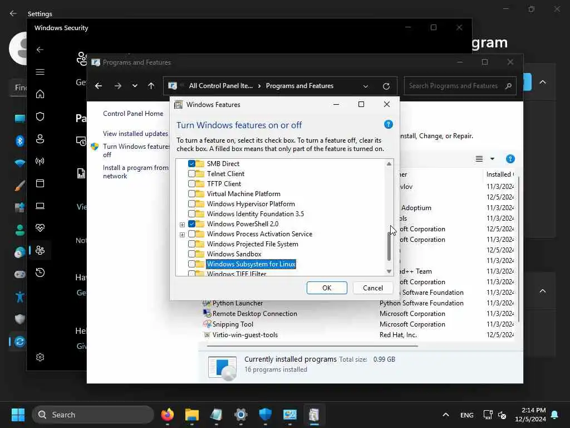This screenshot has width=570, height=428.
Task: Collapse the lower Settings section chevron
Action: click(x=542, y=291)
